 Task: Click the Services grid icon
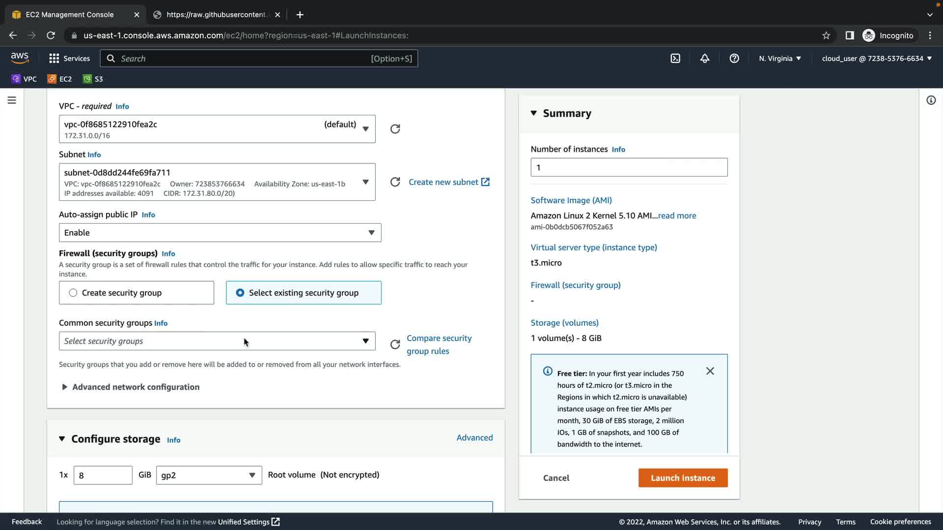54,58
